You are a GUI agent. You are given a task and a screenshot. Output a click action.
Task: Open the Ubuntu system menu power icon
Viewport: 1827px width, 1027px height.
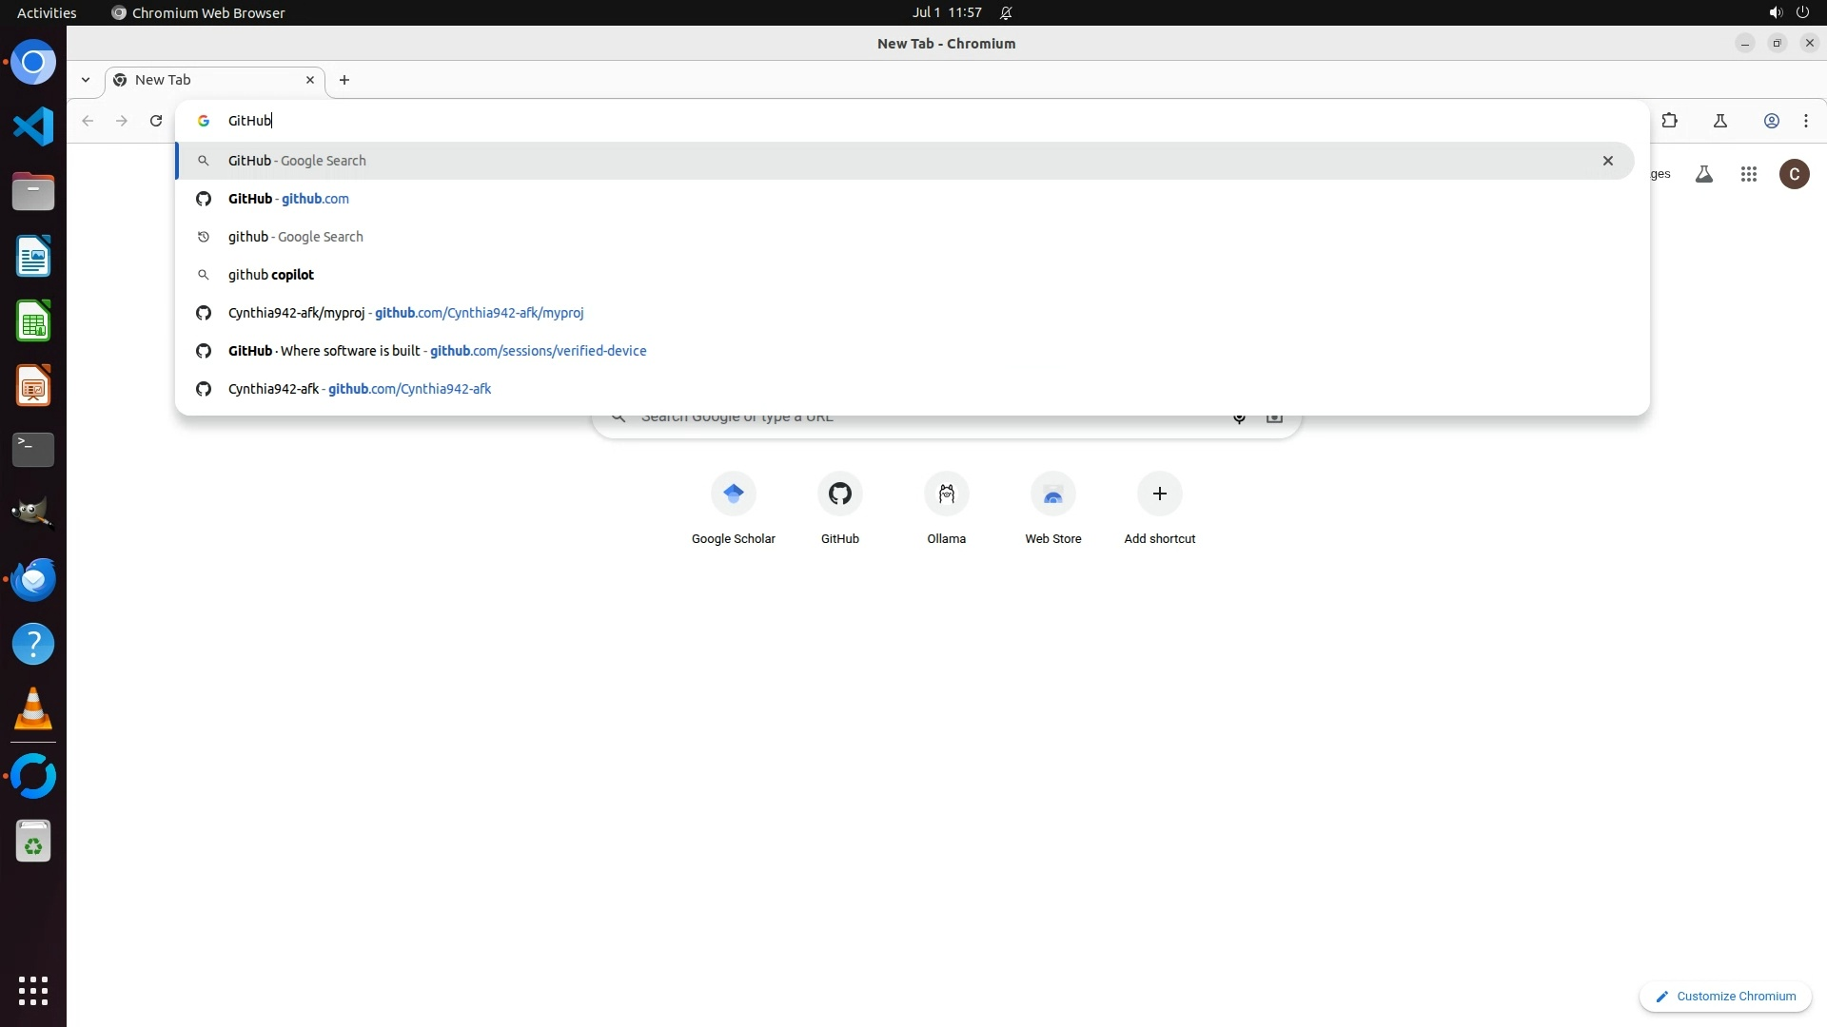pyautogui.click(x=1802, y=12)
